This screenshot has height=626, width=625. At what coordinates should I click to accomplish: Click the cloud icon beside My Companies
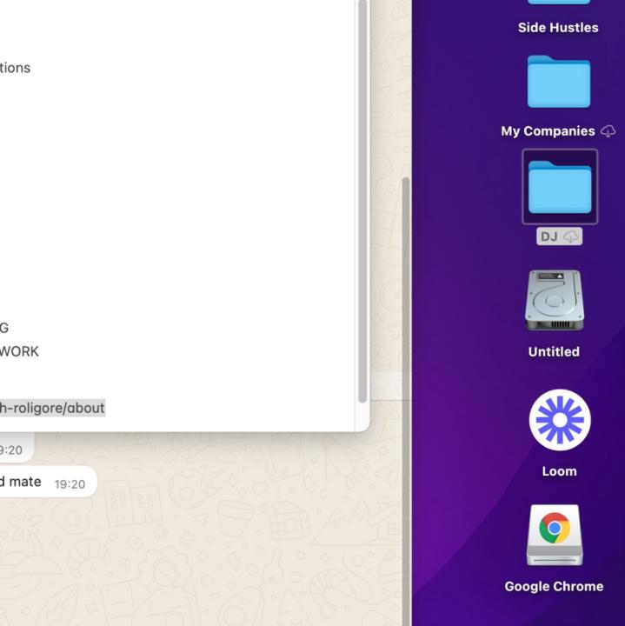pos(608,131)
